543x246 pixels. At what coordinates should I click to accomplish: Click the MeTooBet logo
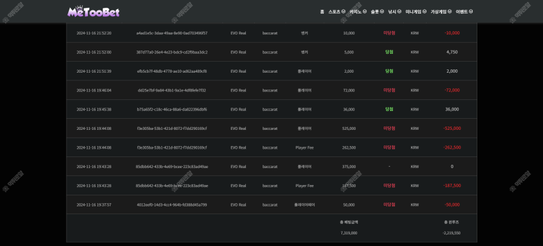tap(94, 12)
